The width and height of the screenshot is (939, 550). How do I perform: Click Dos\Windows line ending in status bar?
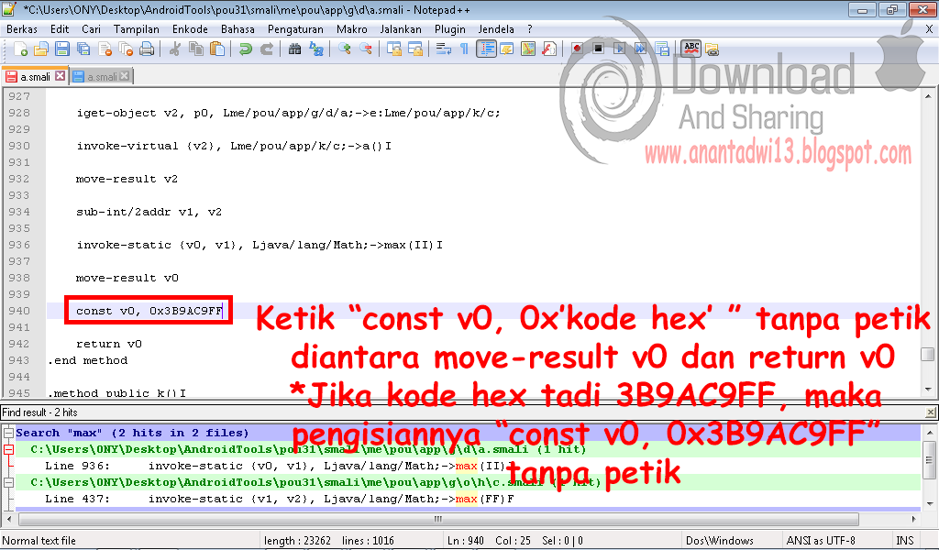pos(719,541)
